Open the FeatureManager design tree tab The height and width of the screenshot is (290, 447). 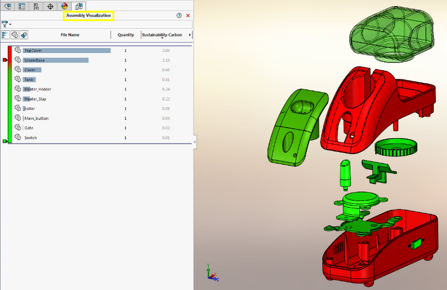[x=8, y=6]
